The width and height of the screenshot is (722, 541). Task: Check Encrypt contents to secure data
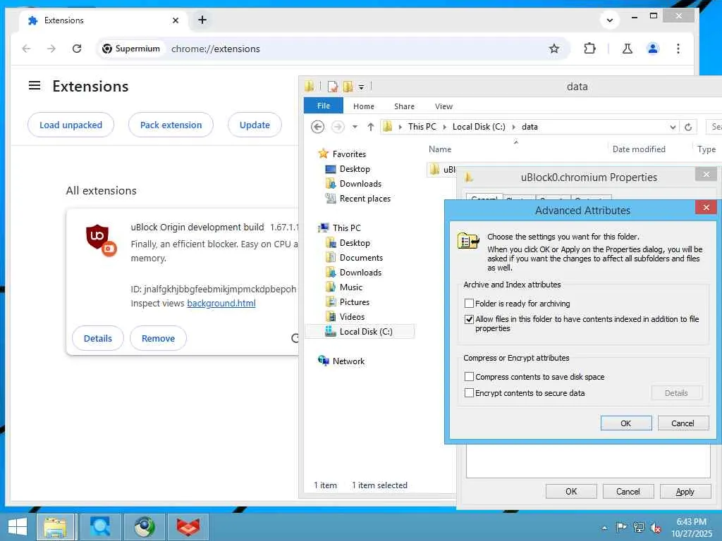[x=469, y=393]
